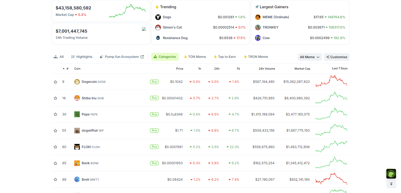Screen dimensions: 401x193
Task: Toggle the Bonk favorite star
Action: coord(55,163)
